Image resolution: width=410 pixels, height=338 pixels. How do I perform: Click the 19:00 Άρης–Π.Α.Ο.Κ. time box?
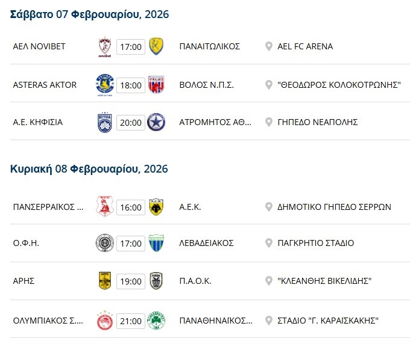[x=130, y=281]
